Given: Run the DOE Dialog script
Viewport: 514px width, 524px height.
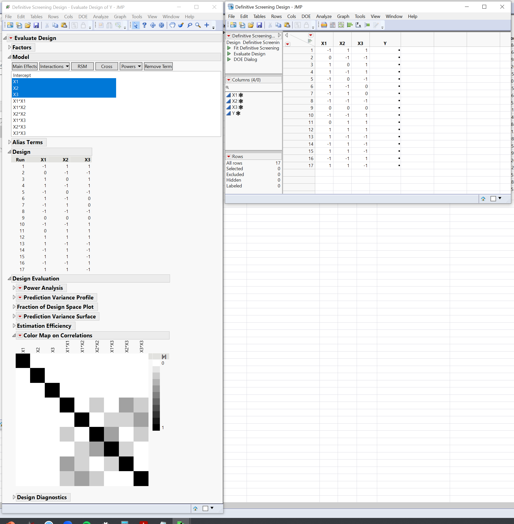Looking at the screenshot, I should pos(229,59).
